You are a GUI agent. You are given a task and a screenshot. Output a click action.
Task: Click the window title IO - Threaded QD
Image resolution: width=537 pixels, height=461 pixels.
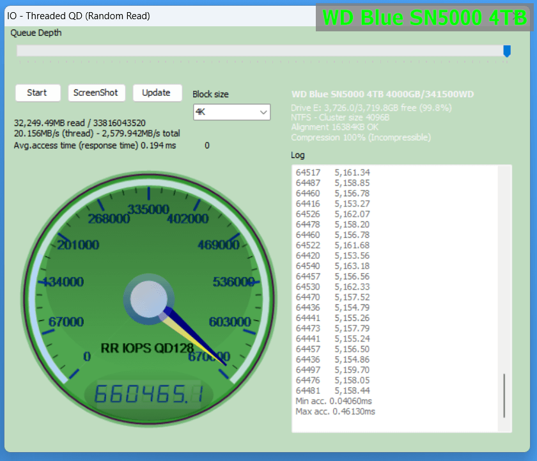(x=79, y=16)
